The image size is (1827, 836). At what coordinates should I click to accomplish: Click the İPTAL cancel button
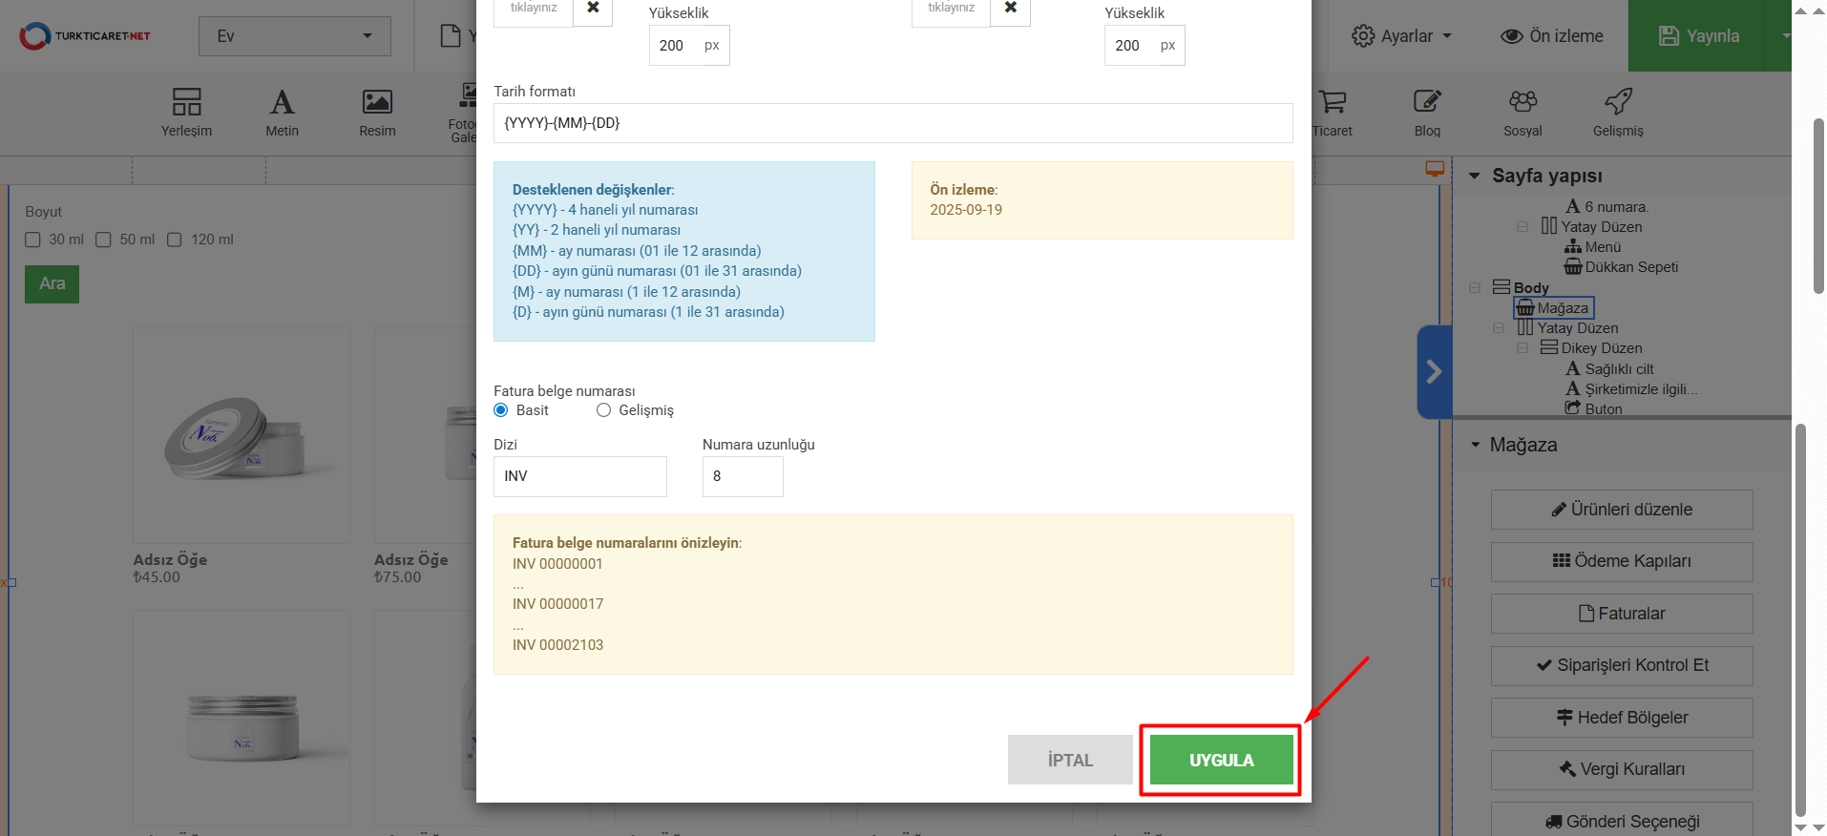tap(1070, 760)
